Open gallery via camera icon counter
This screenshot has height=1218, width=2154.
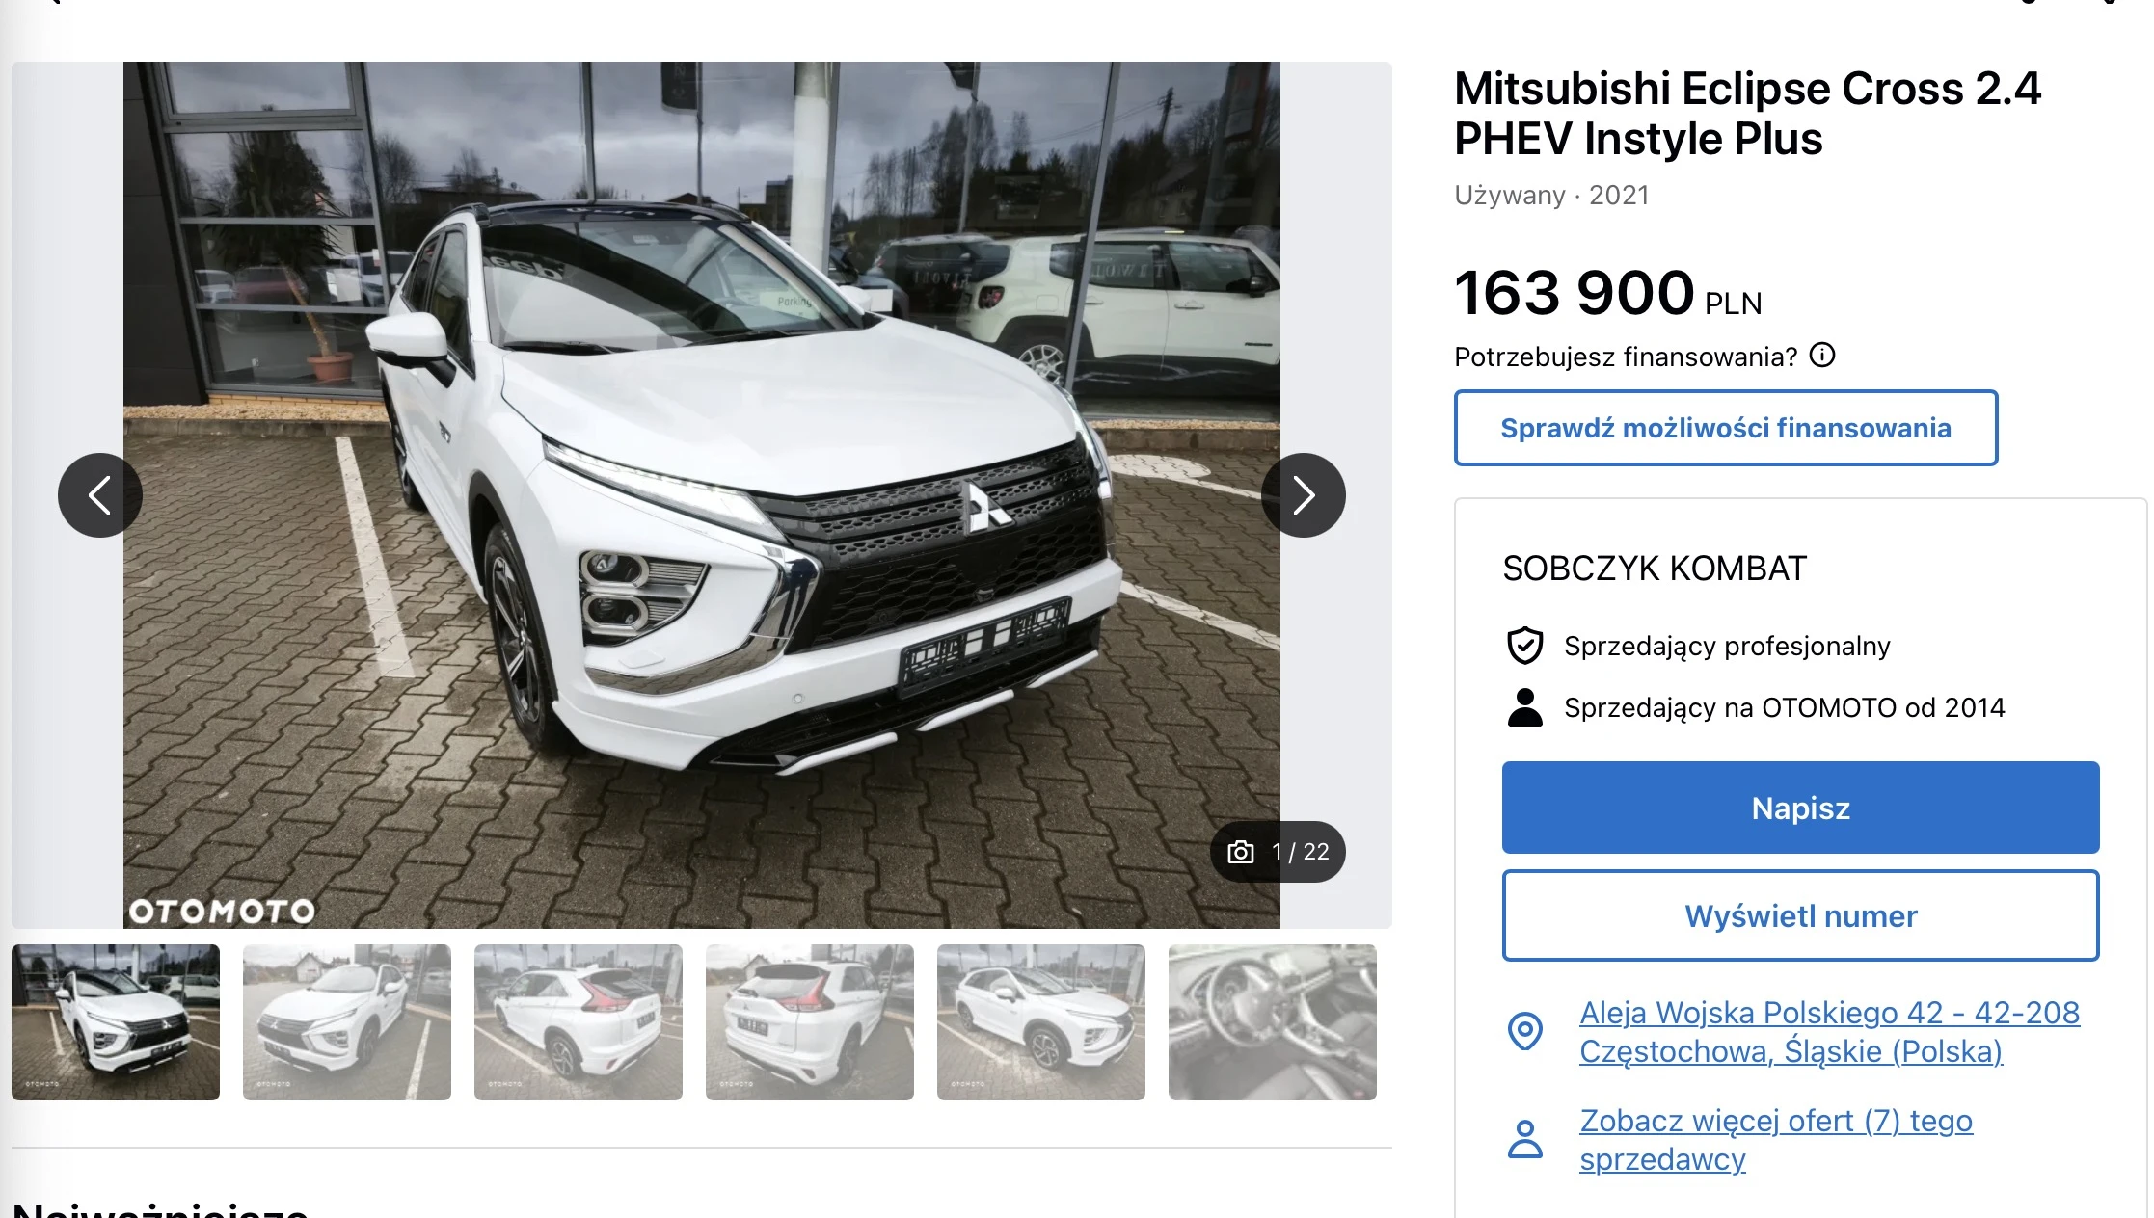(x=1279, y=852)
